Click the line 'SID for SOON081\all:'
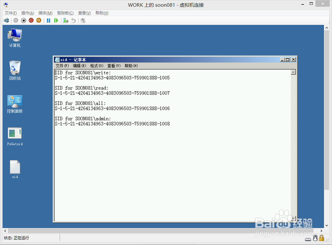The height and width of the screenshot is (245, 332). 80,103
